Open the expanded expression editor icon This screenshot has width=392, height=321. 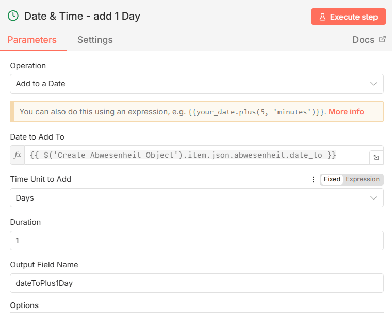(377, 158)
